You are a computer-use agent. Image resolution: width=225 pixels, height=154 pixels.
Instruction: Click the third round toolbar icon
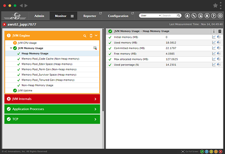[x=200, y=16]
